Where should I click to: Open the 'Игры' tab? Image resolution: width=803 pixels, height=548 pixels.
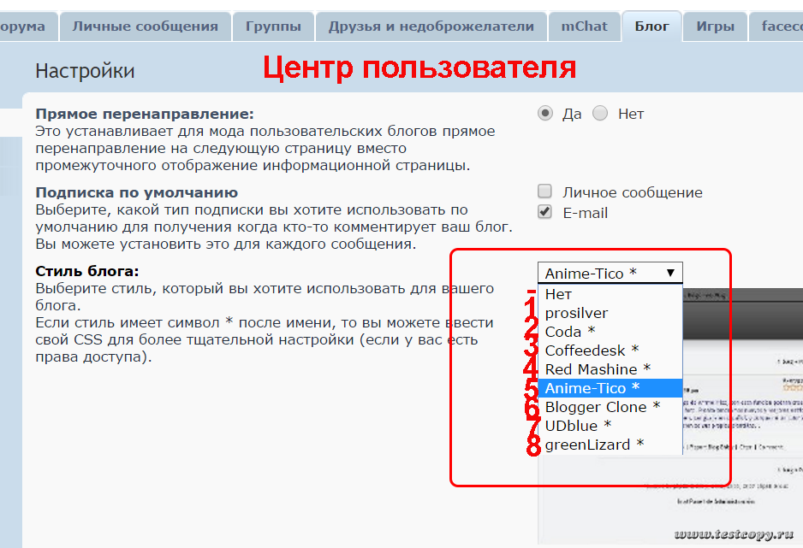[x=715, y=27]
